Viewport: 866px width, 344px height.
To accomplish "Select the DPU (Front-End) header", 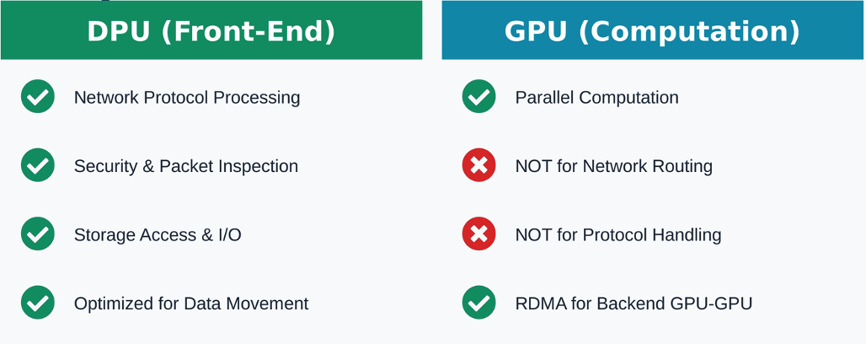I will click(x=211, y=31).
